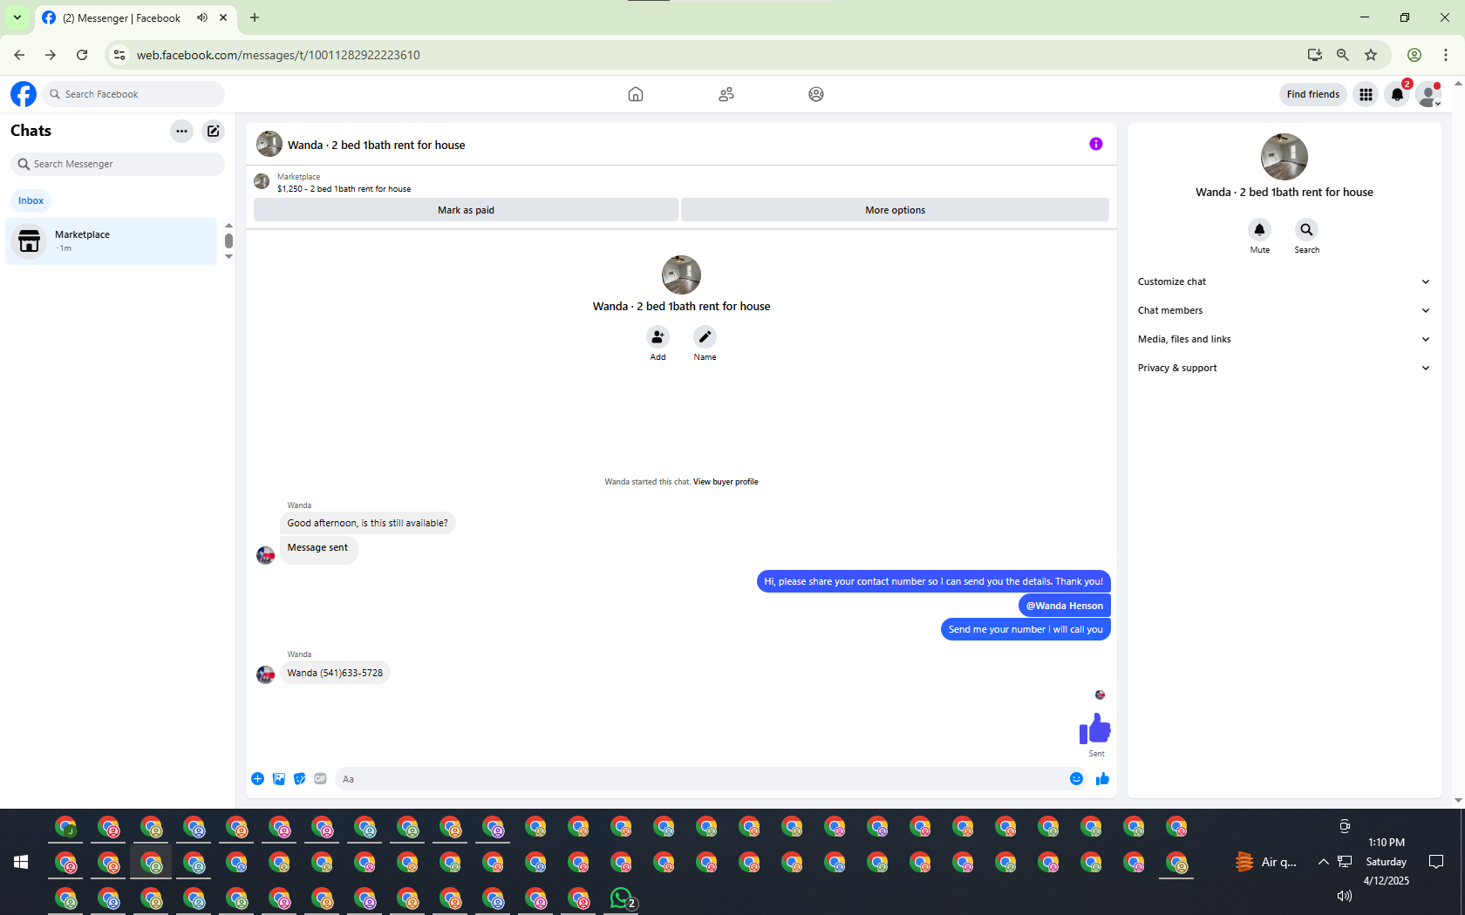Open the GIF picker
The image size is (1465, 915).
pos(321,779)
